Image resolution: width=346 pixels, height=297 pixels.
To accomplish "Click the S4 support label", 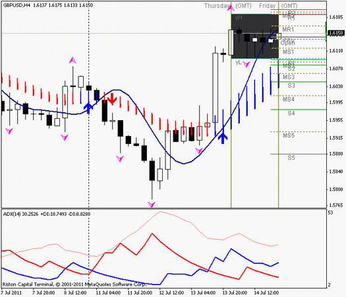I will click(291, 114).
